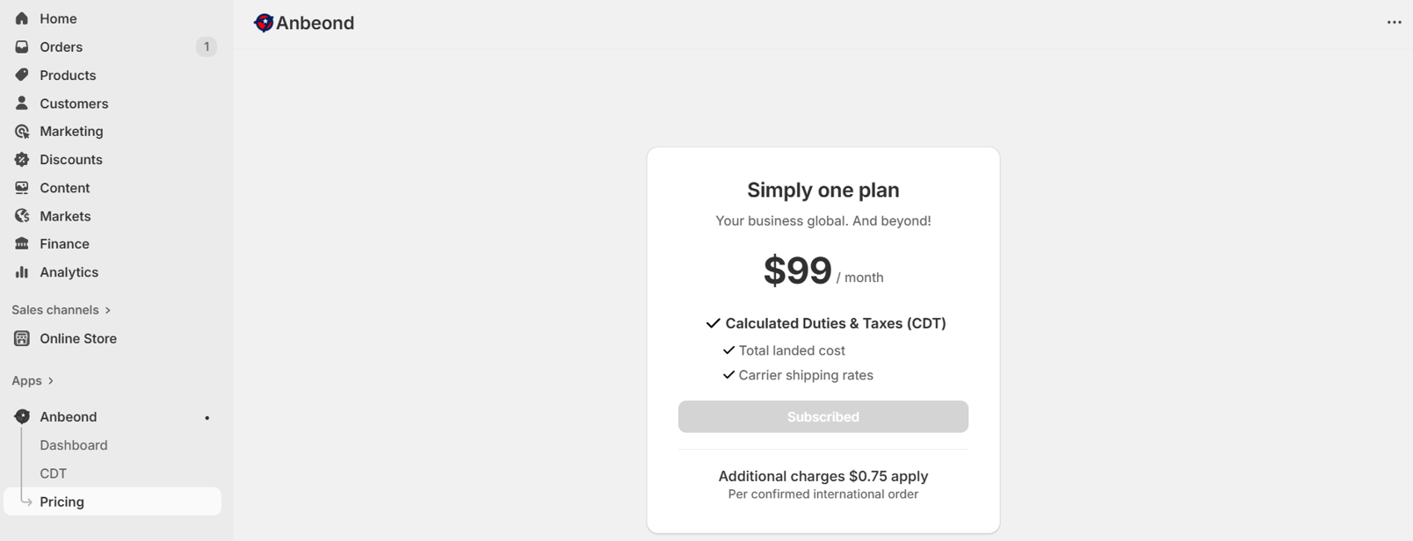The image size is (1413, 541).
Task: Open Marketing via its target icon
Action: (22, 131)
